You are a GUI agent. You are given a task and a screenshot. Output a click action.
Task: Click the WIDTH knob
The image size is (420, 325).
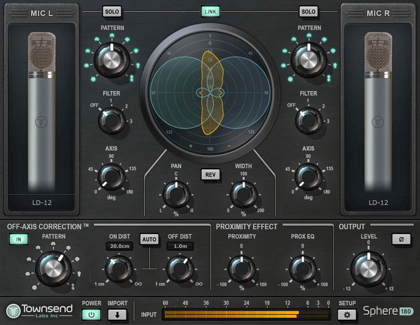[244, 195]
